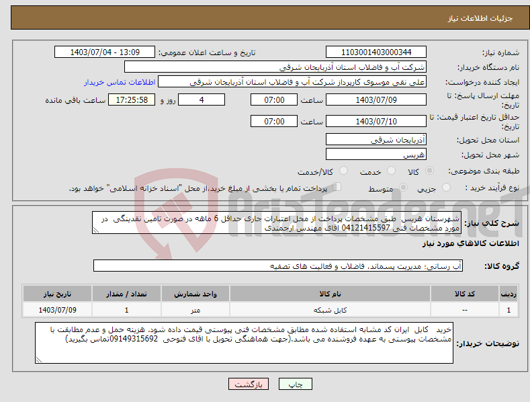This screenshot has height=402, width=530.
Task: Click the ردیف column header
Action: [509, 294]
